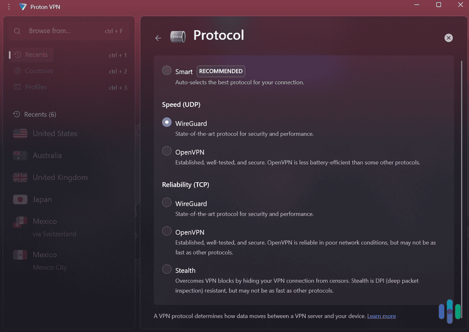Select OpenVPN under Reliability (TCP)
The width and height of the screenshot is (469, 332).
[x=166, y=231]
